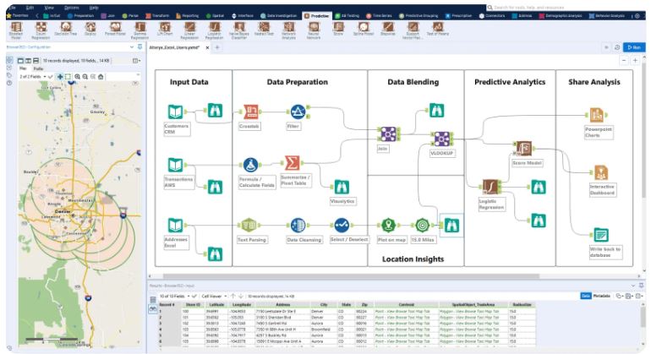Screen dimensions: 651x354
Task: Toggle browse binoculars view in results sidebar
Action: click(x=153, y=309)
